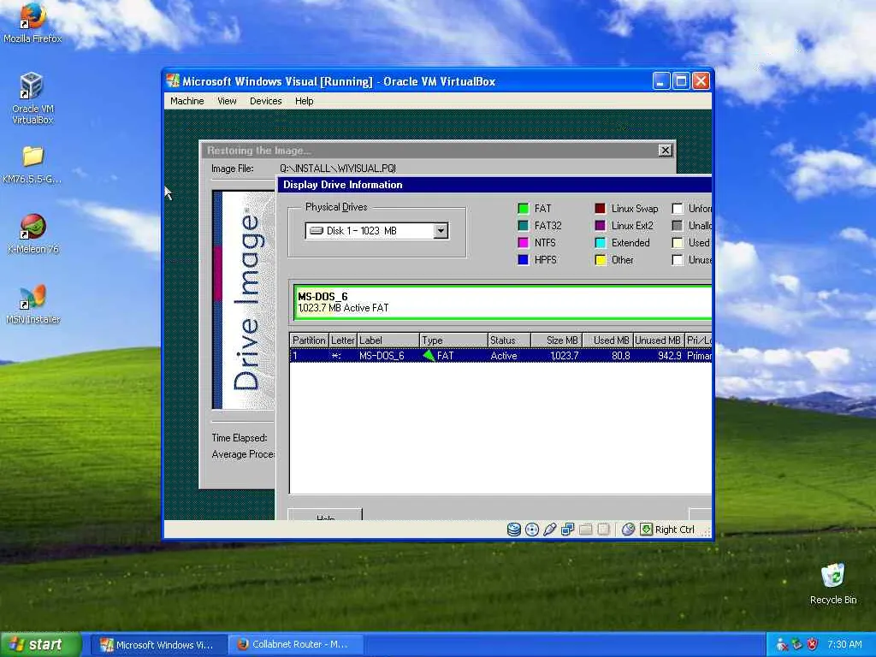Click the Right Ctrl host key label

click(x=674, y=530)
